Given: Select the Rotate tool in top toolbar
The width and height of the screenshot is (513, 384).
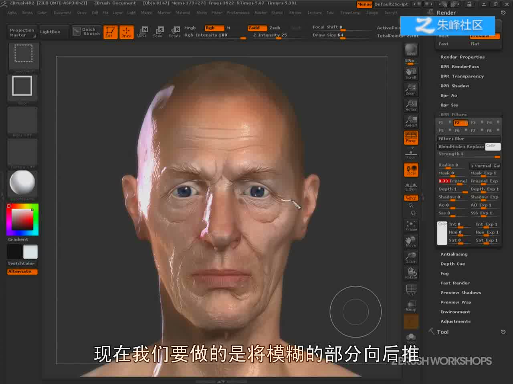Looking at the screenshot, I should pyautogui.click(x=175, y=32).
